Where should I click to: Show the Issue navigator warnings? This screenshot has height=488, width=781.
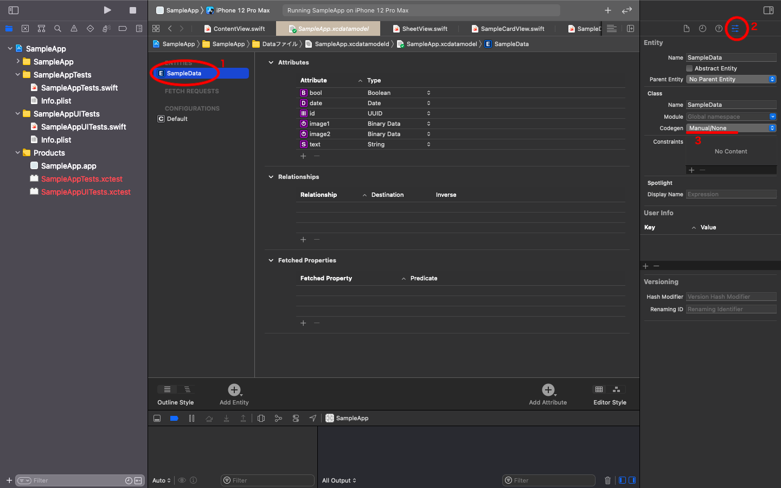click(73, 28)
